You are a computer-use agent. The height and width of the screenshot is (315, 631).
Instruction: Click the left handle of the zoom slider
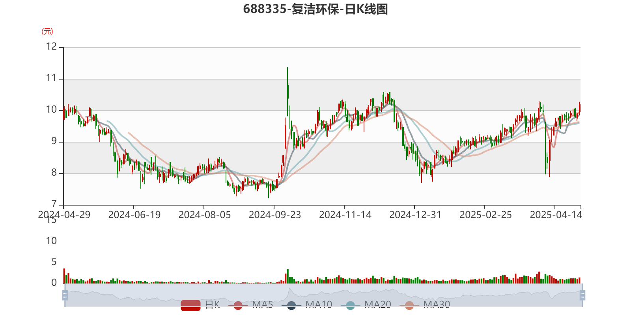[65, 295]
